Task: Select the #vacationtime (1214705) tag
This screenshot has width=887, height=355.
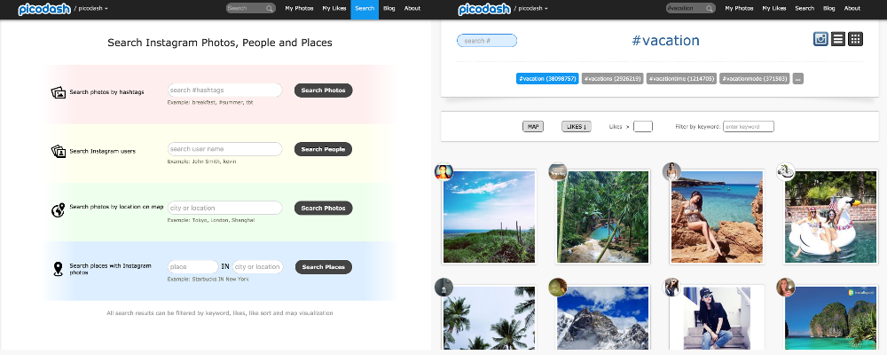Action: click(681, 79)
